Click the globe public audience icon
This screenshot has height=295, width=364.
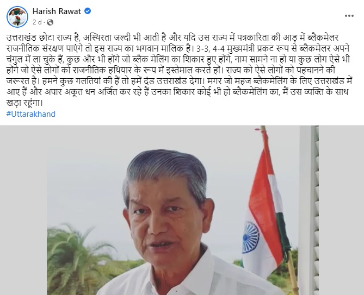pyautogui.click(x=50, y=22)
